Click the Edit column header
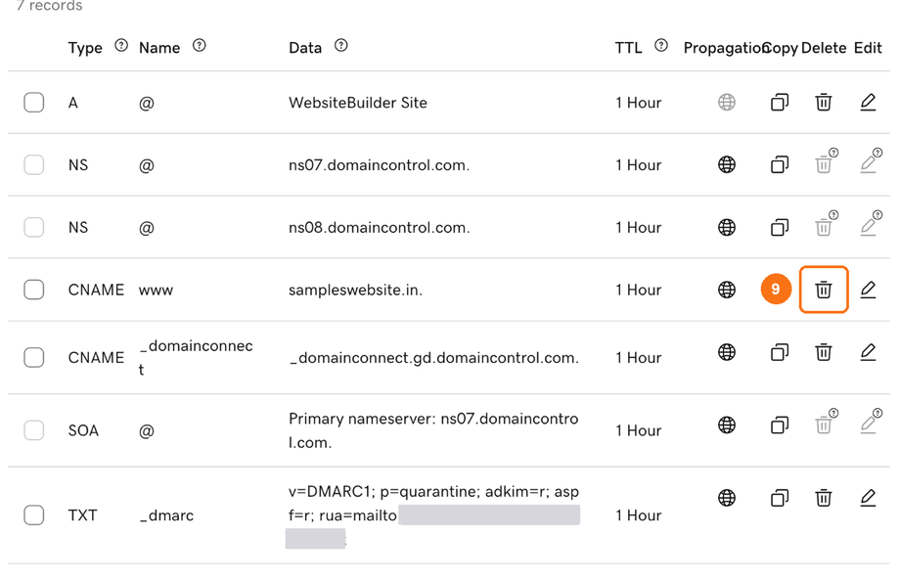 (868, 48)
